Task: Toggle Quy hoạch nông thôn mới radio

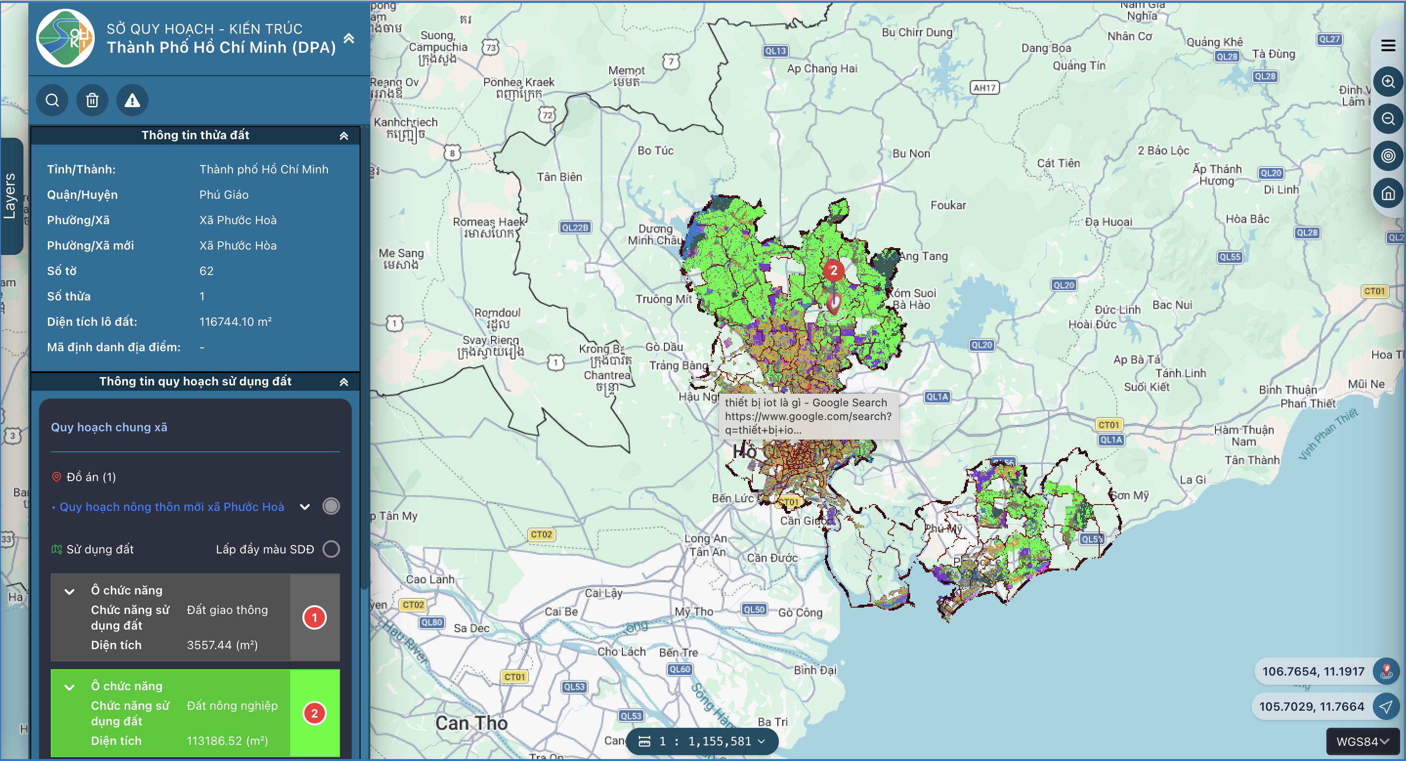Action: (331, 506)
